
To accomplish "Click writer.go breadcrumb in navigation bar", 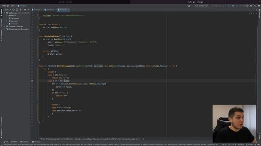I will [x=22, y=6].
